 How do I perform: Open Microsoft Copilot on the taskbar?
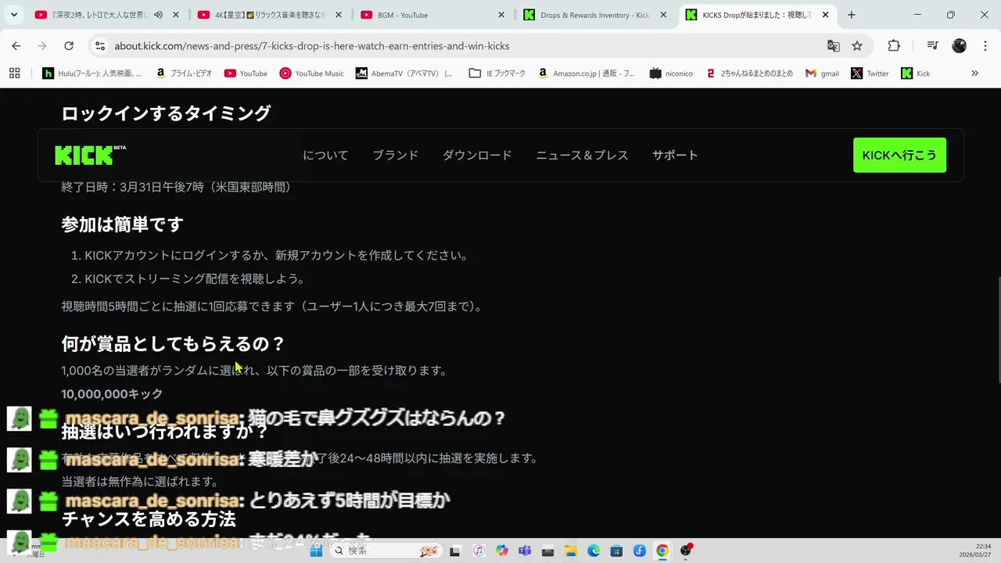(x=501, y=550)
